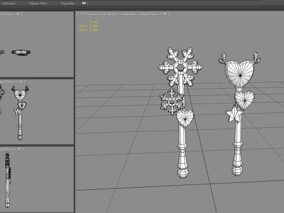
Task: Select the Polys count statistic text
Action: [x=88, y=26]
